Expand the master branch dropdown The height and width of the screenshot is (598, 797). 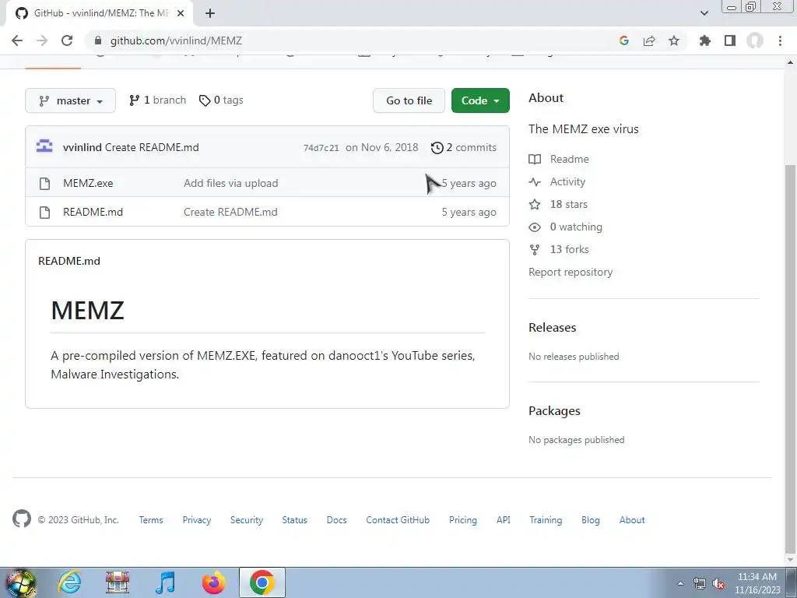(70, 100)
